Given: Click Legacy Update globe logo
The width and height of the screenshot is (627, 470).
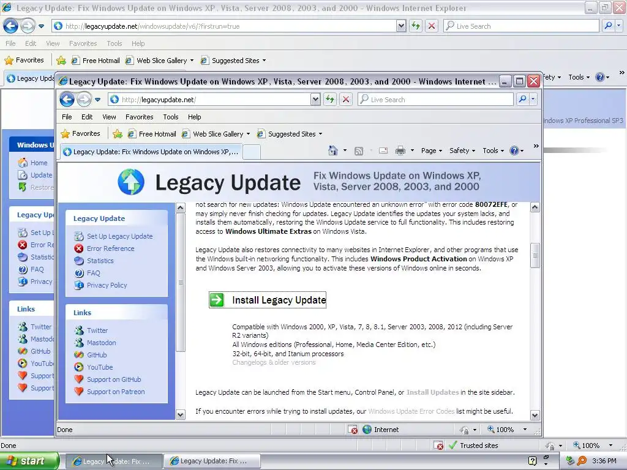Looking at the screenshot, I should click(131, 182).
